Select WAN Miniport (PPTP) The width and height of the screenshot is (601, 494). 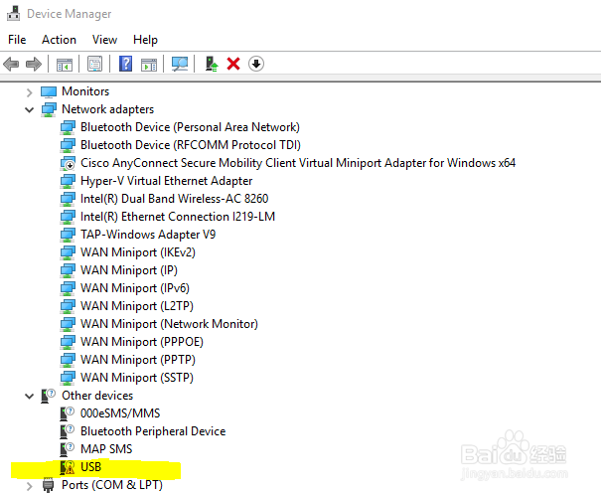pos(138,360)
